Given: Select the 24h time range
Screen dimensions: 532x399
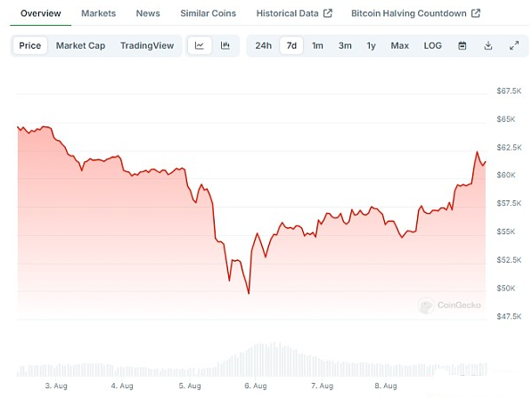Looking at the screenshot, I should point(263,45).
